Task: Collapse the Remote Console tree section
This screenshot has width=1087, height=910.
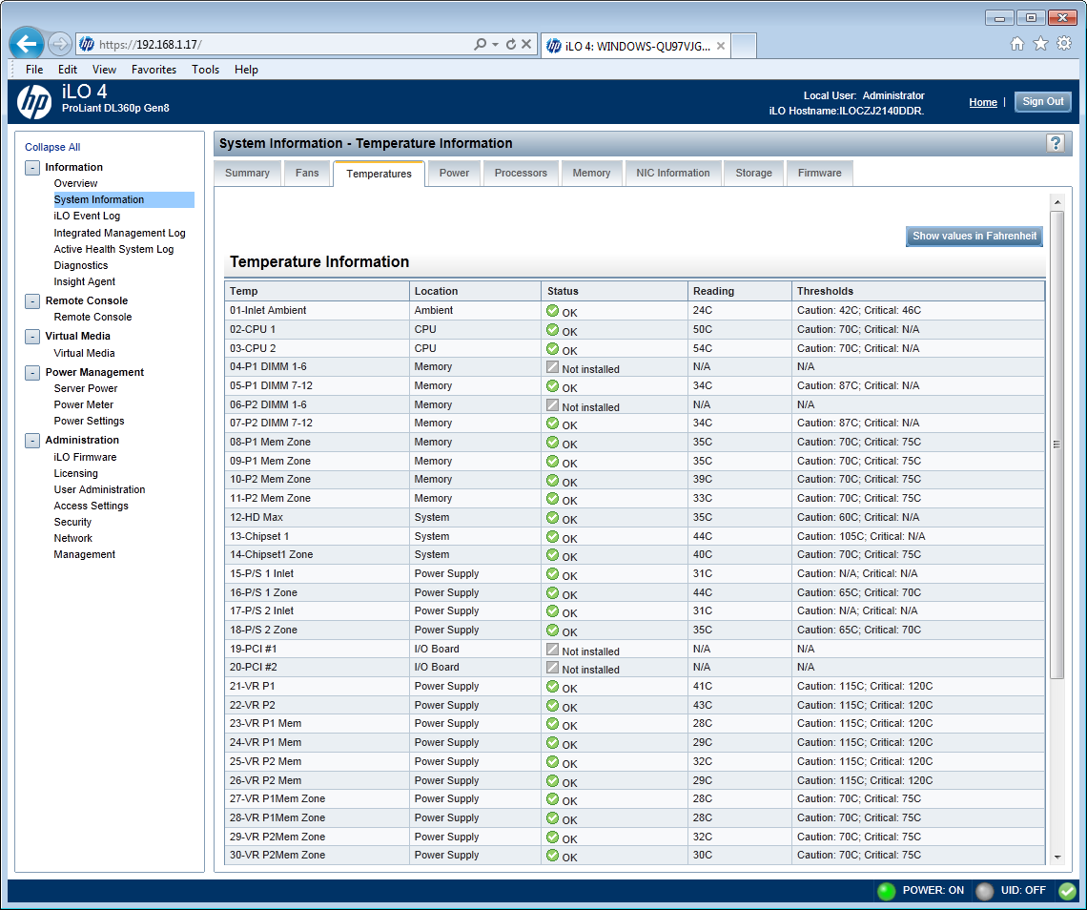Action: (x=32, y=301)
